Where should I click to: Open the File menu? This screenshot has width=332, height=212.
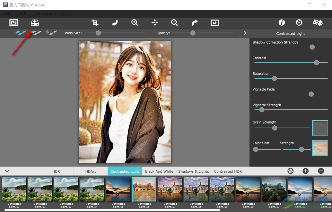[8, 14]
